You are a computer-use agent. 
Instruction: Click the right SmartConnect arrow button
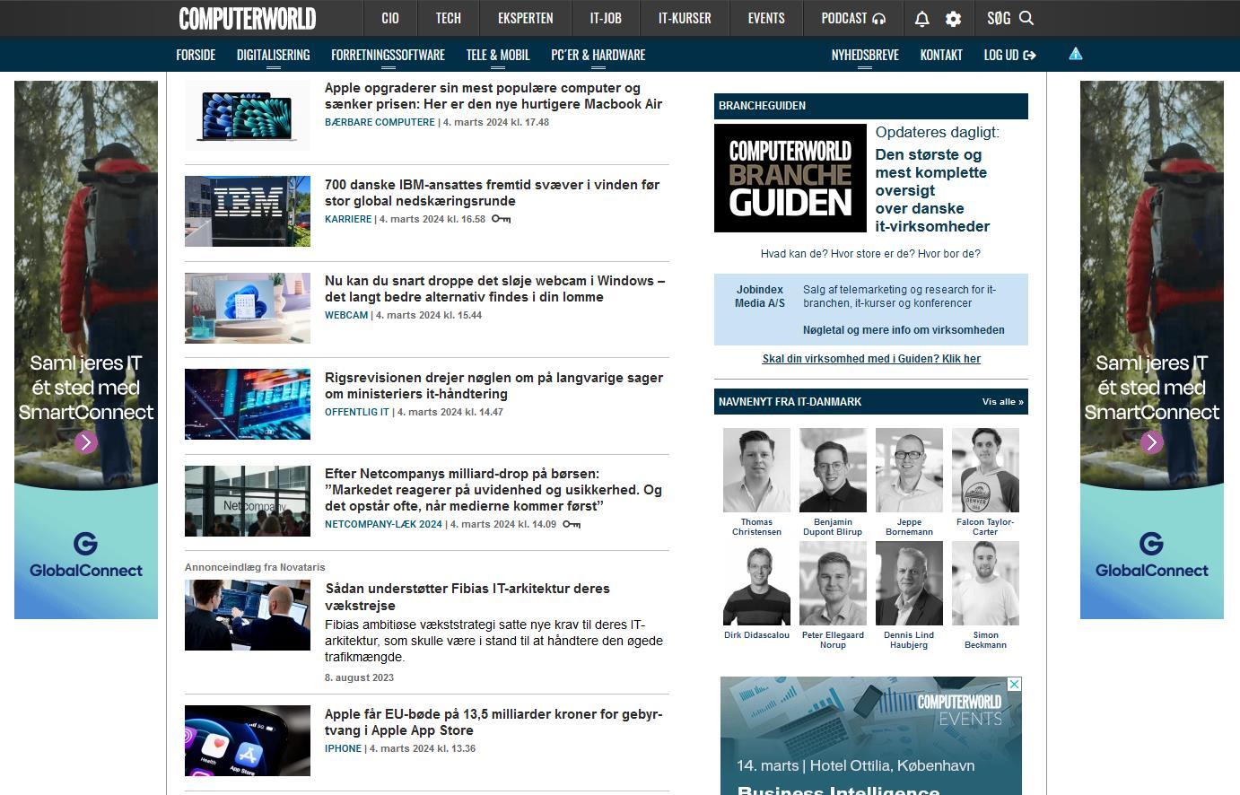pos(1152,442)
